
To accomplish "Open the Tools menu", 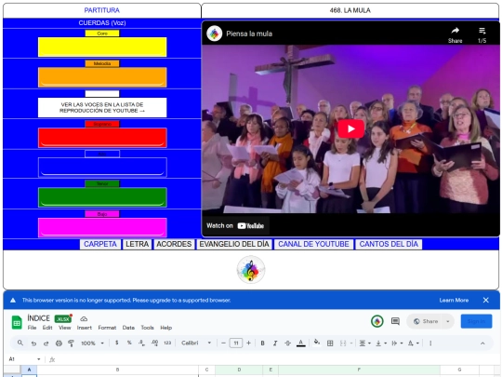I will (x=147, y=328).
